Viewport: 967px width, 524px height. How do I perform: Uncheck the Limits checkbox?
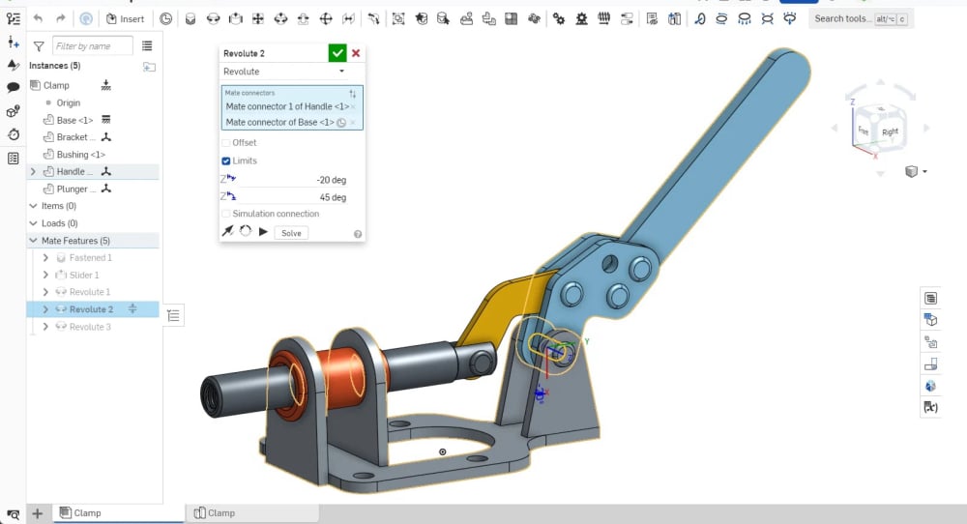point(226,160)
